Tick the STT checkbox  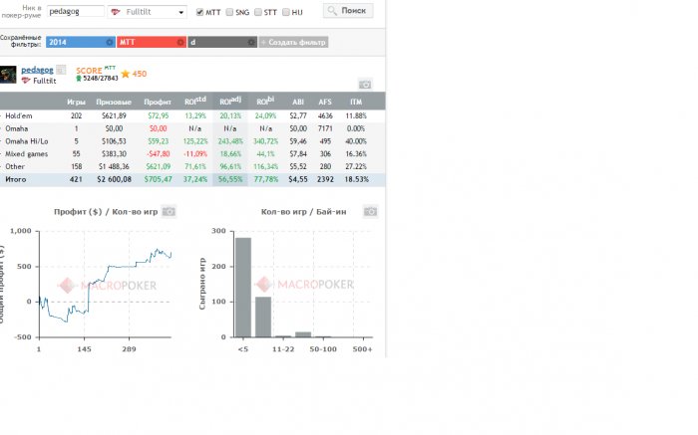click(258, 12)
